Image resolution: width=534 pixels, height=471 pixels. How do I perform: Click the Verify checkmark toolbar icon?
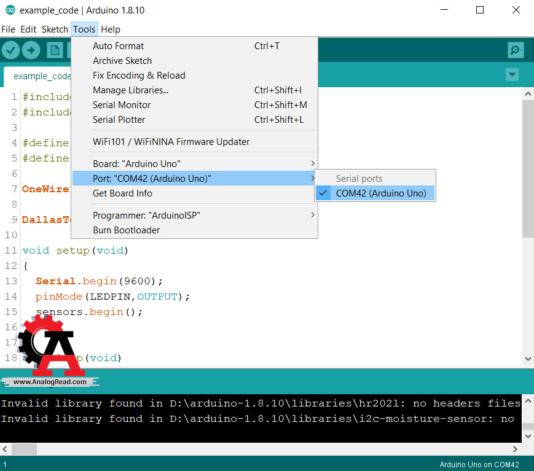click(x=10, y=50)
